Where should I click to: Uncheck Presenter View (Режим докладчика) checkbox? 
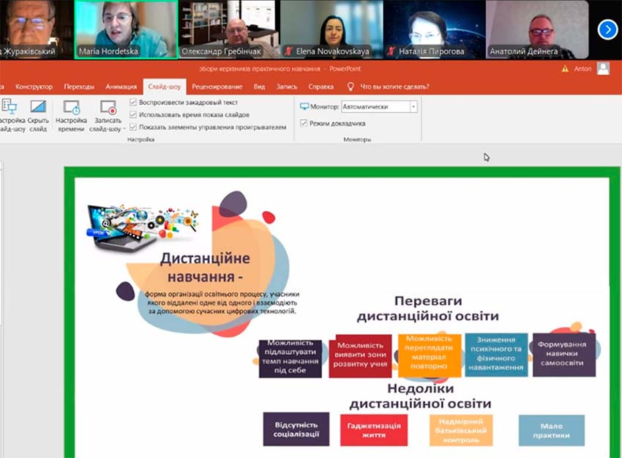tap(304, 123)
